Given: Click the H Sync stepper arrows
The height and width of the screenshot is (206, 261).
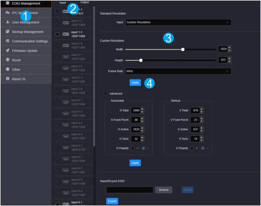Looking at the screenshot, I should (x=142, y=139).
